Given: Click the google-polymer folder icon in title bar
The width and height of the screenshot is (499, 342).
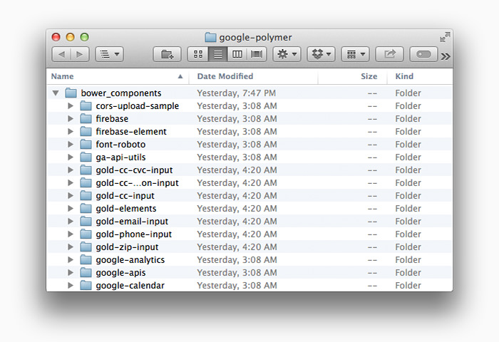Looking at the screenshot, I should point(210,37).
